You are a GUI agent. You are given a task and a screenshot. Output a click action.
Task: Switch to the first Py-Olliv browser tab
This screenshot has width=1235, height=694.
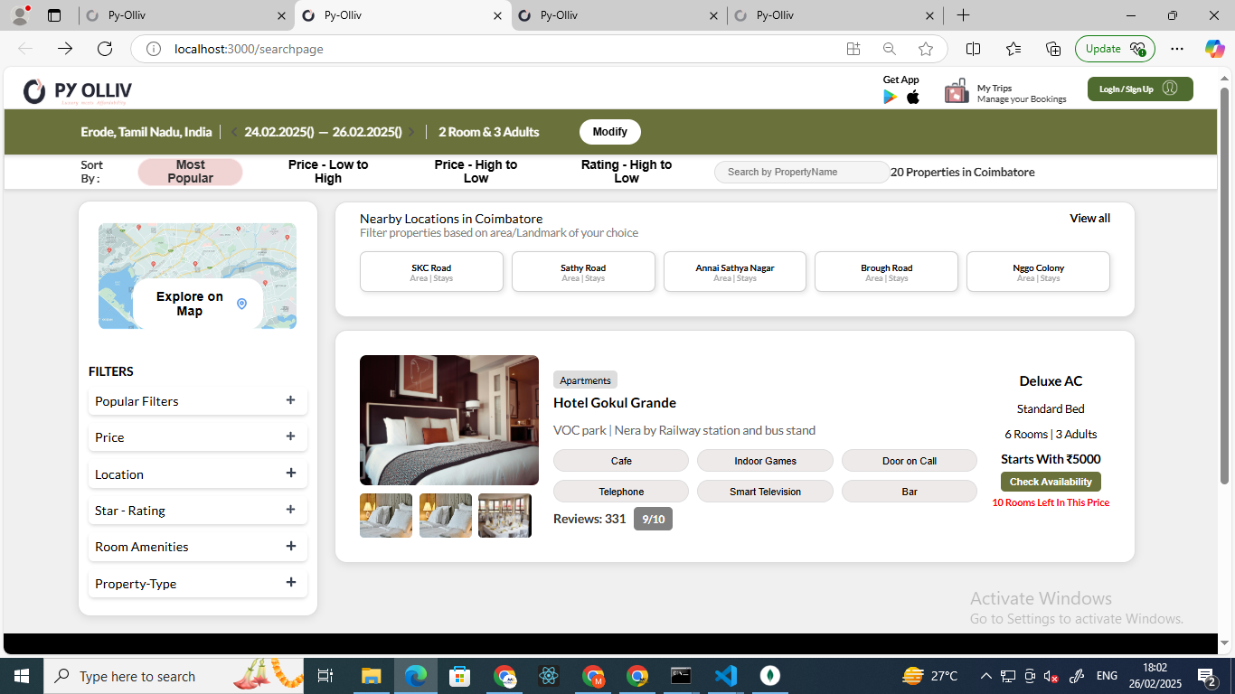(x=181, y=15)
